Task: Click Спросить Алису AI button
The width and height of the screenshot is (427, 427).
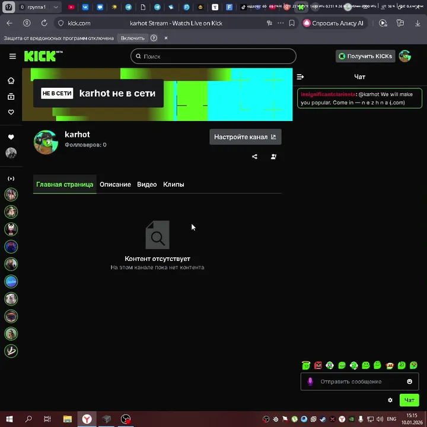Action: coord(334,23)
